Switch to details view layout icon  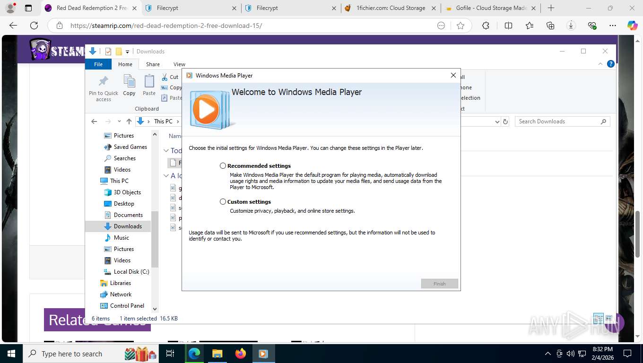[x=598, y=318]
